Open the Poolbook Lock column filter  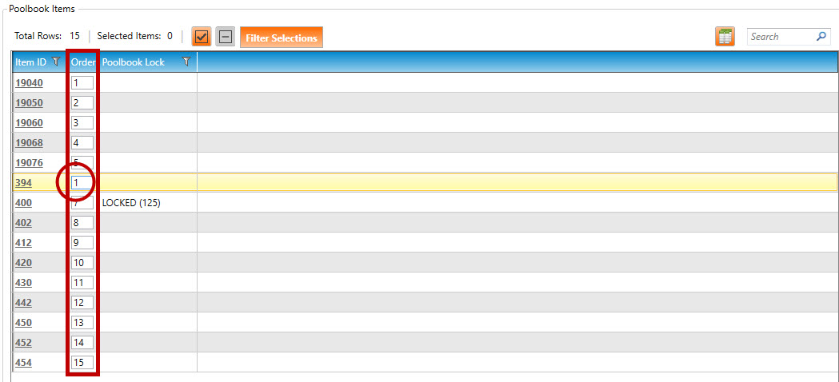tap(186, 62)
